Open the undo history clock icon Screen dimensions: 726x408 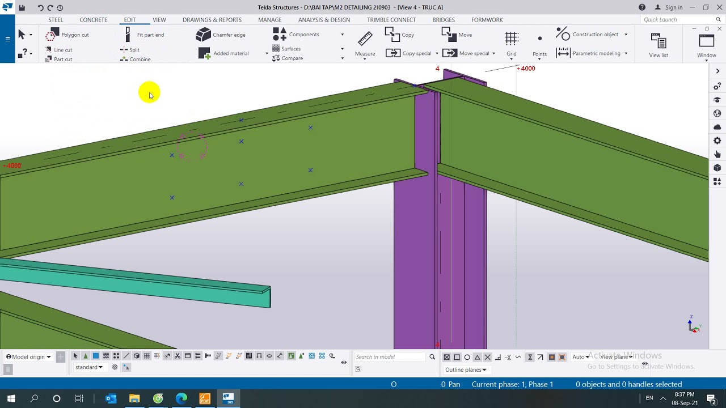(x=60, y=7)
